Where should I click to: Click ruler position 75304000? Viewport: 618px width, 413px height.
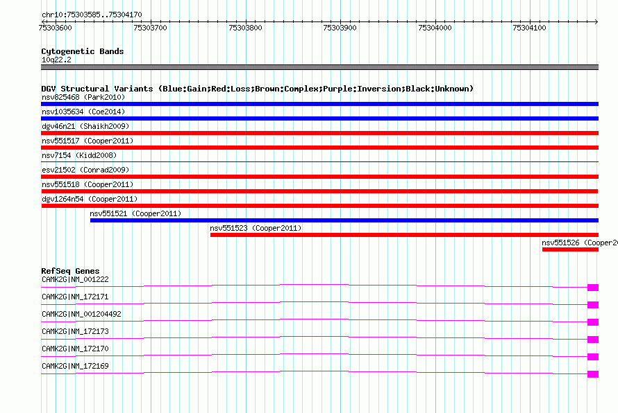tap(435, 28)
